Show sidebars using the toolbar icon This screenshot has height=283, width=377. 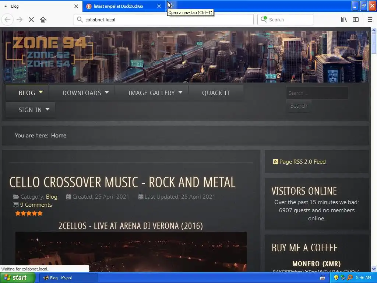356,20
